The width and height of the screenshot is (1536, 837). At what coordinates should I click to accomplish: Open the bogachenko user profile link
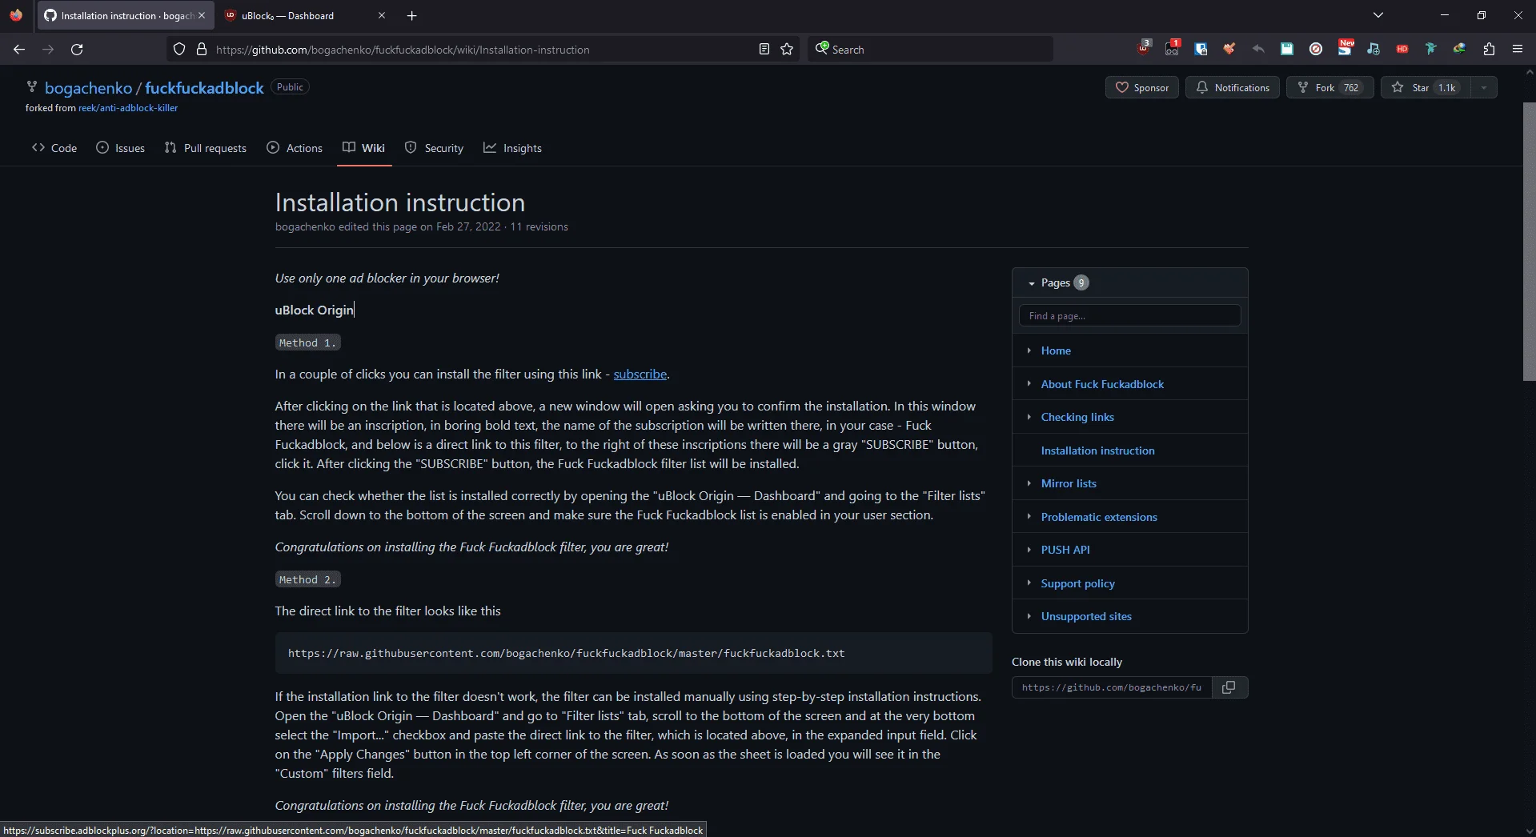pyautogui.click(x=89, y=88)
